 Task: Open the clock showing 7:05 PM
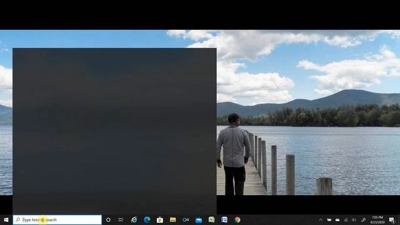[x=377, y=219]
